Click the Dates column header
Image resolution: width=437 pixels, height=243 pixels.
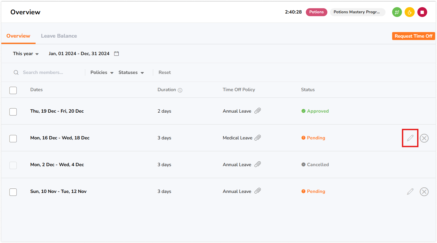[x=36, y=90]
